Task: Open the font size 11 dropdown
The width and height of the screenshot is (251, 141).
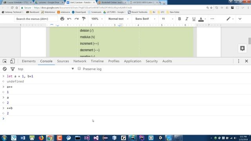Action: point(167,19)
